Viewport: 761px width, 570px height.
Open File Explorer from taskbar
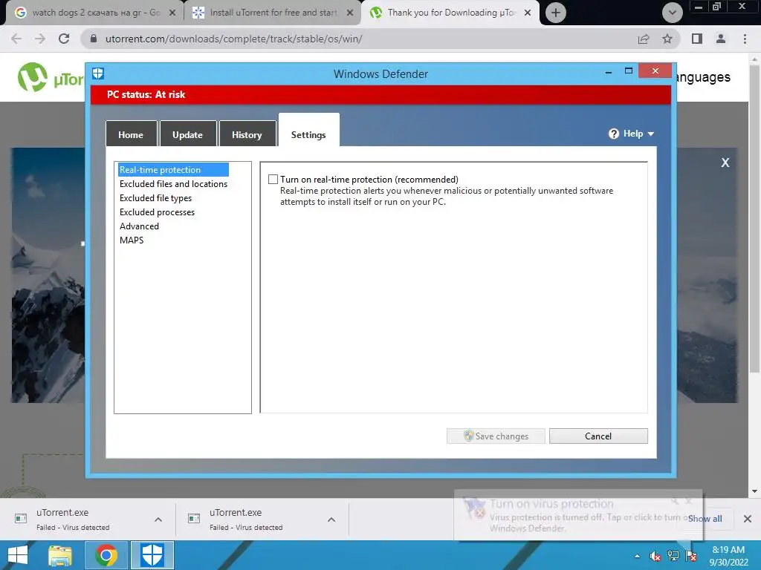click(x=60, y=555)
